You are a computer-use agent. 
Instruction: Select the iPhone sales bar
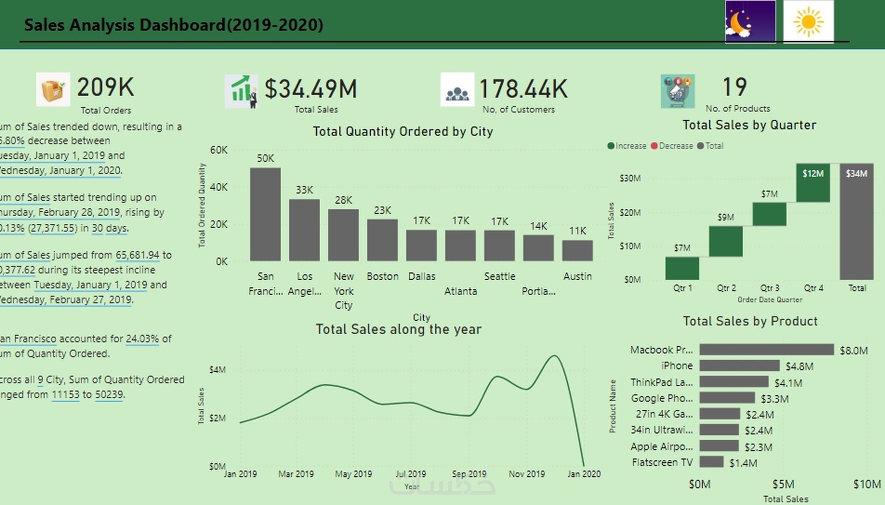click(739, 366)
